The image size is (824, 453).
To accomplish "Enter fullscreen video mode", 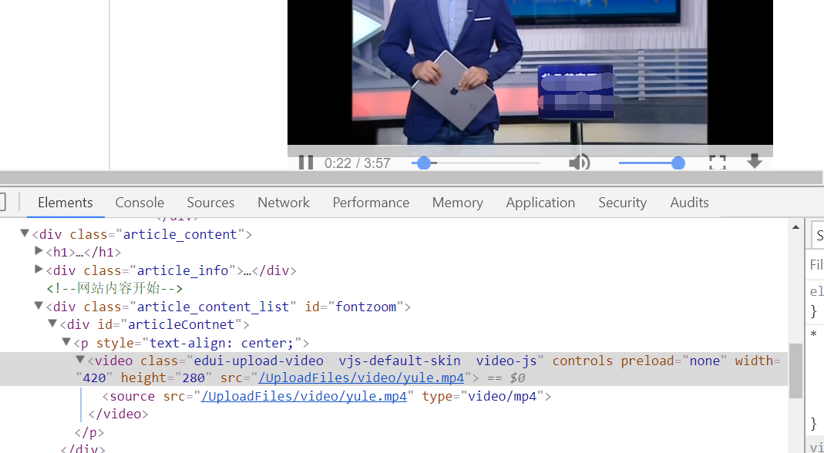I will pos(718,163).
